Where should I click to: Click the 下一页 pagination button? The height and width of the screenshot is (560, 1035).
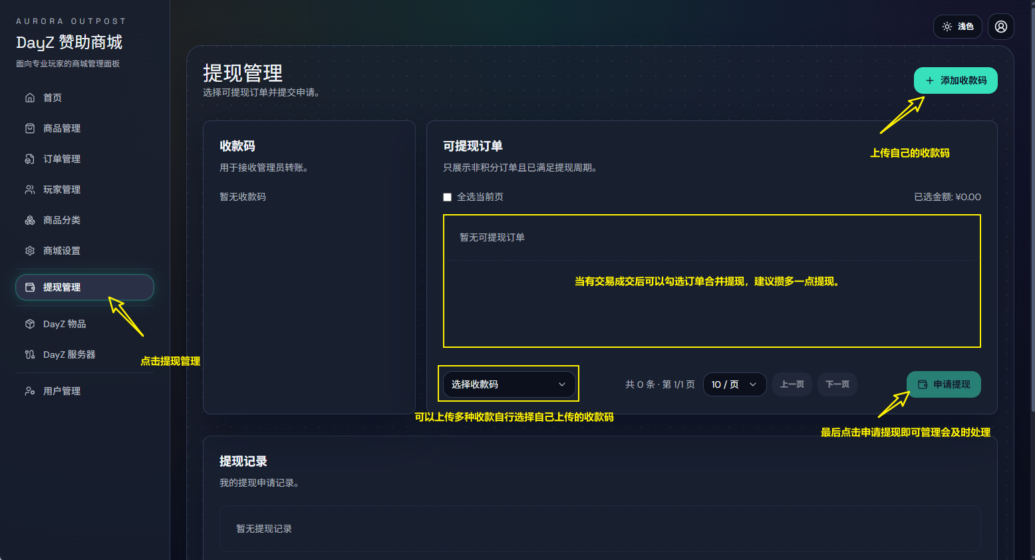pos(837,384)
